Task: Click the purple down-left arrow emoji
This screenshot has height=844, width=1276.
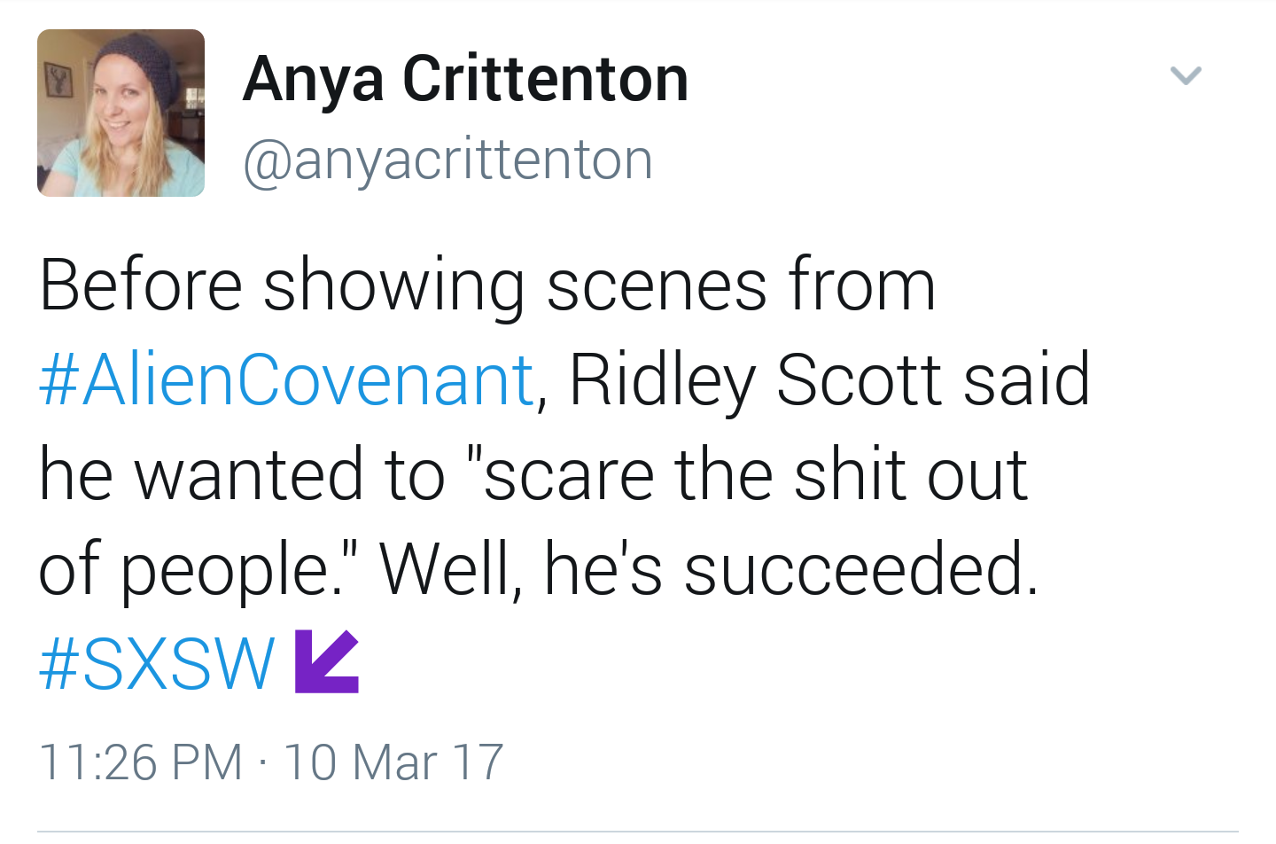Action: click(326, 661)
